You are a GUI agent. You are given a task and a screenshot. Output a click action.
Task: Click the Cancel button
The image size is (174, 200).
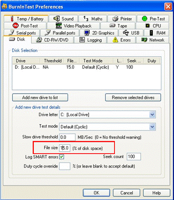127,193
